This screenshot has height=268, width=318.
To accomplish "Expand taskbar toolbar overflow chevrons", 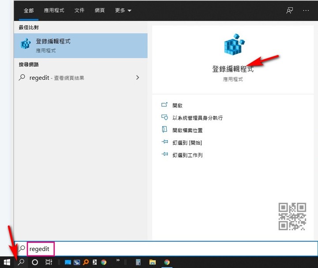I will (x=118, y=260).
